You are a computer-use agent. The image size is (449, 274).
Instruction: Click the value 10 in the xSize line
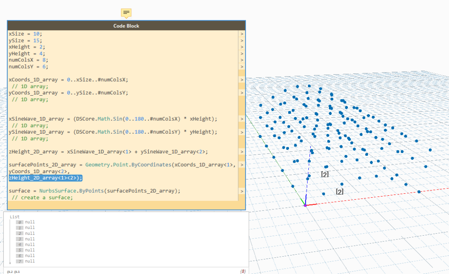click(x=37, y=34)
